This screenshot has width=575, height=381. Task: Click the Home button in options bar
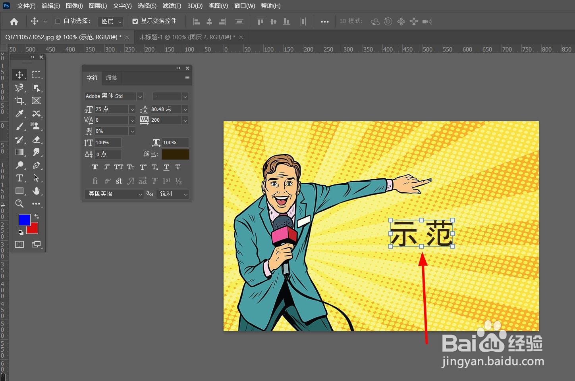(14, 21)
